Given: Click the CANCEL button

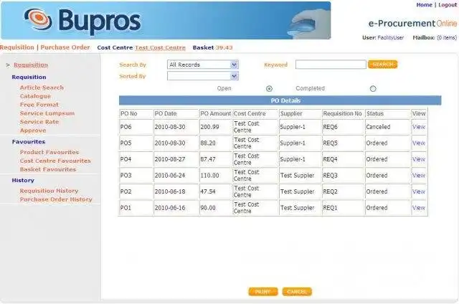Looking at the screenshot, I should click(297, 292).
